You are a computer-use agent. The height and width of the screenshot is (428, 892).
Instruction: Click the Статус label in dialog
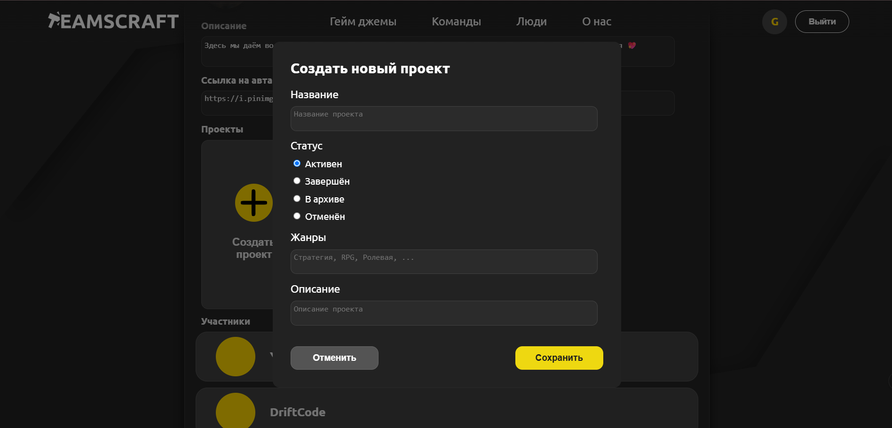pos(307,146)
